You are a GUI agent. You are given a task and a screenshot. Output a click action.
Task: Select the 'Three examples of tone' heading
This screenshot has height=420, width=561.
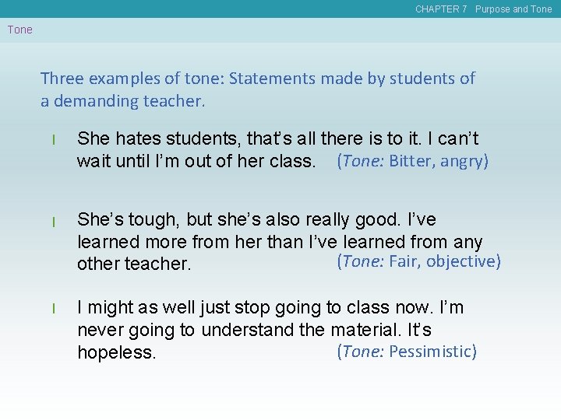click(257, 79)
